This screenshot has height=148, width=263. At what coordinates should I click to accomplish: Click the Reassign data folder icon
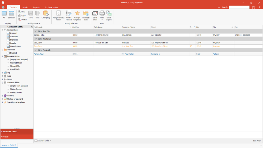click(86, 14)
